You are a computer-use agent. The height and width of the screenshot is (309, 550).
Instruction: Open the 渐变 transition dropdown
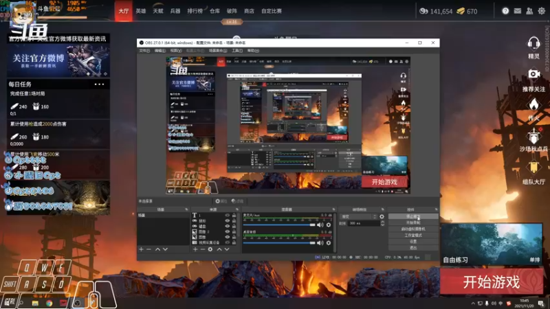(x=358, y=216)
